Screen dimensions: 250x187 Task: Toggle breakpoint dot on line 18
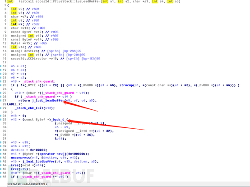pos(0,66)
